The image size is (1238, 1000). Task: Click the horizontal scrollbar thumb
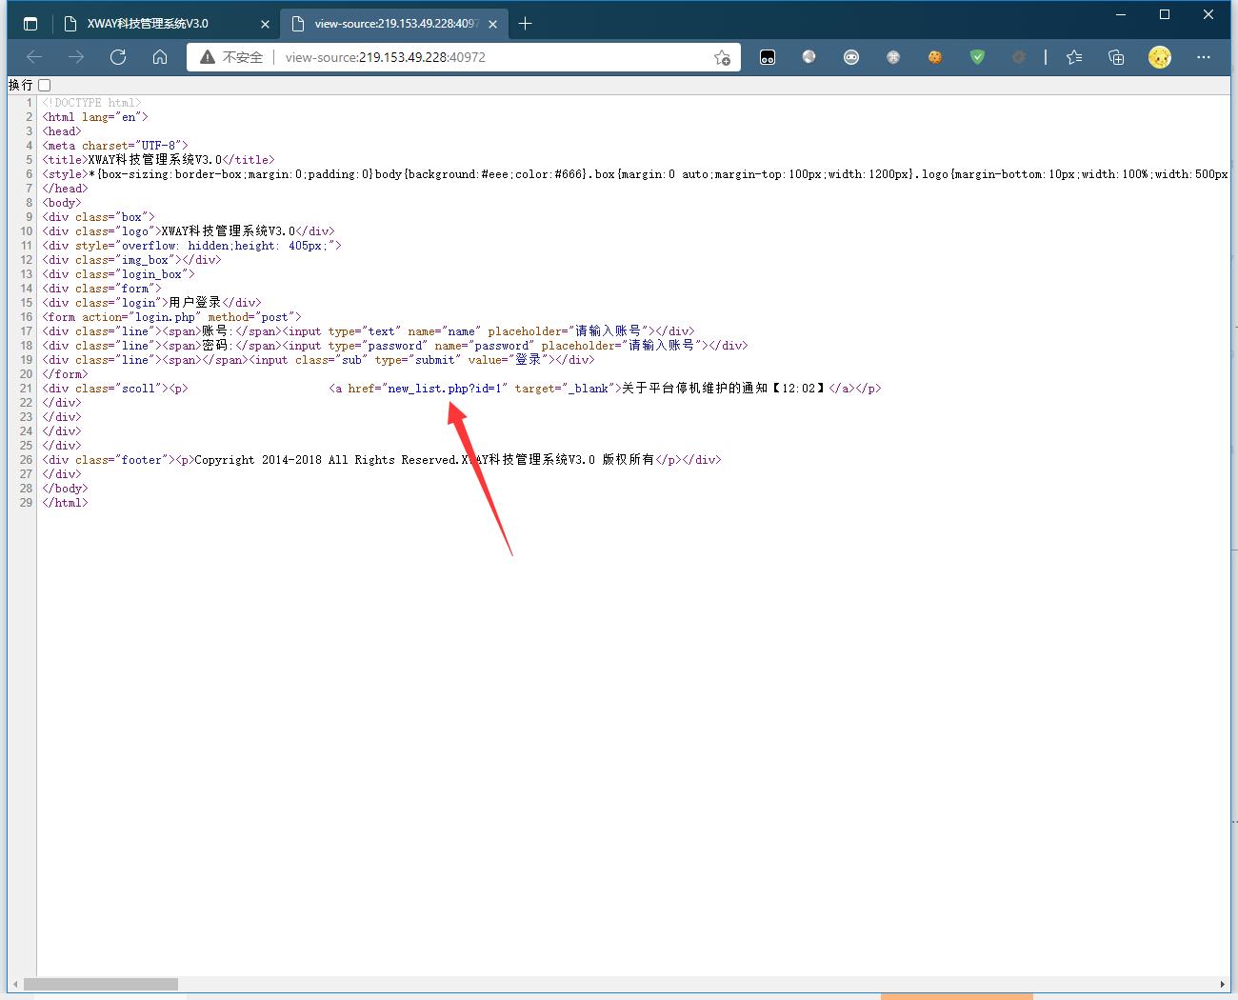101,984
